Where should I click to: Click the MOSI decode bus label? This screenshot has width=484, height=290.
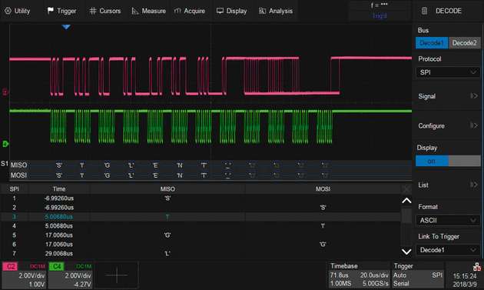point(18,175)
